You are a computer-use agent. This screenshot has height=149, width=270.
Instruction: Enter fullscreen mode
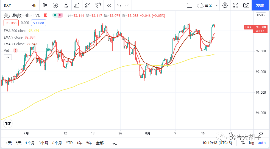236,5
